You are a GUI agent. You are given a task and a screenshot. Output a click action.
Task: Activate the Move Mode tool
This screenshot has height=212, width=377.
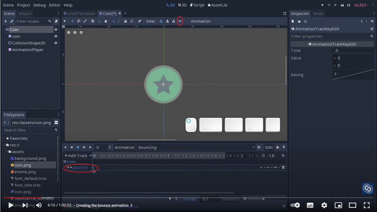coord(72,21)
